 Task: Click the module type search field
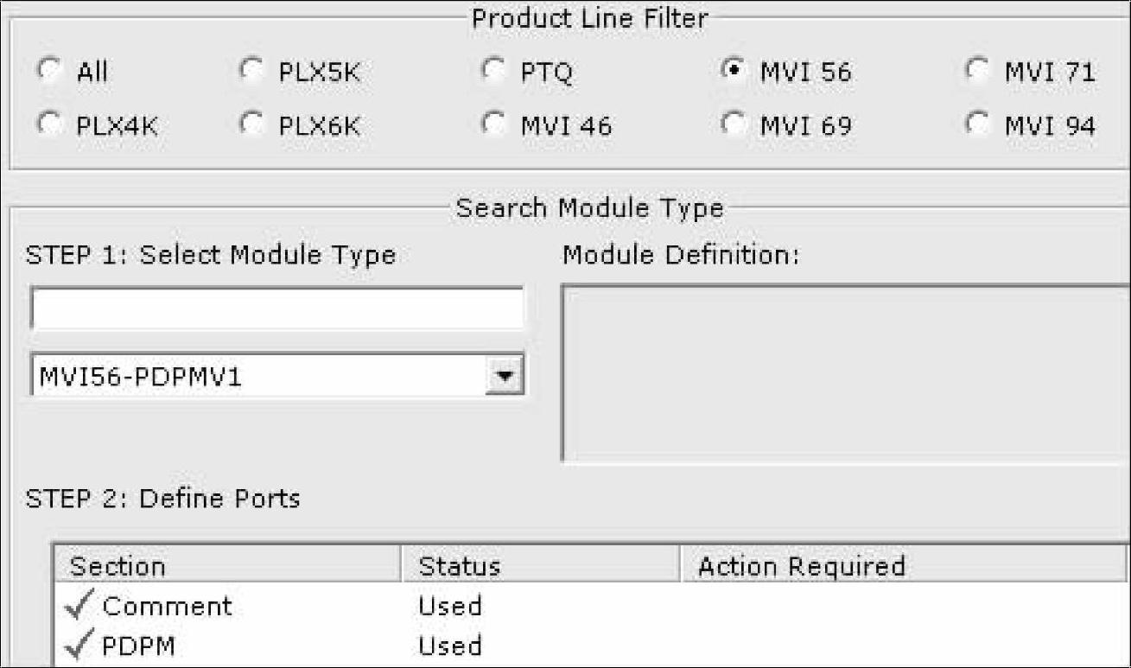pos(276,309)
